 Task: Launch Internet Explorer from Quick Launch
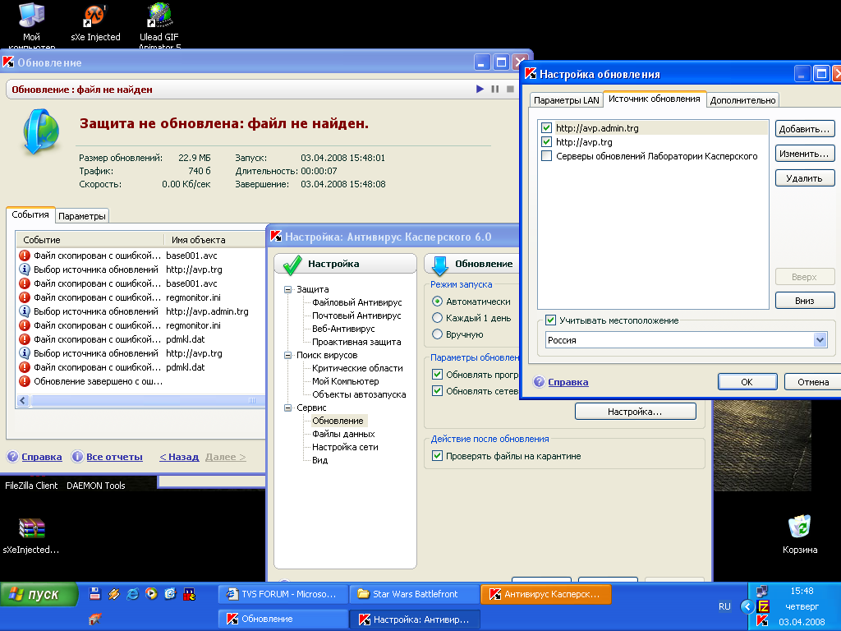point(132,593)
